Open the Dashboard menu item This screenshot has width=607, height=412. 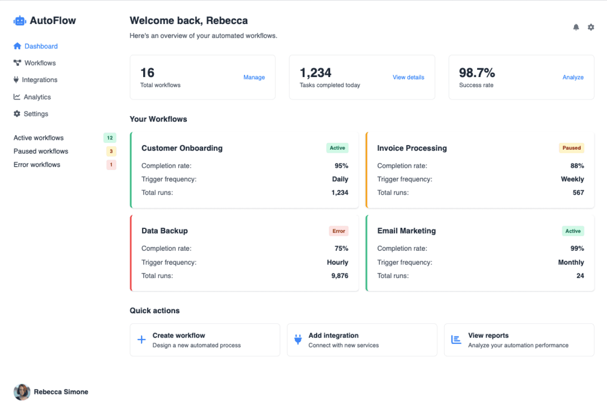(41, 46)
